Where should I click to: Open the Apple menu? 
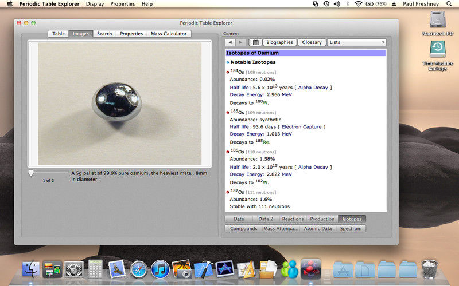coord(10,4)
